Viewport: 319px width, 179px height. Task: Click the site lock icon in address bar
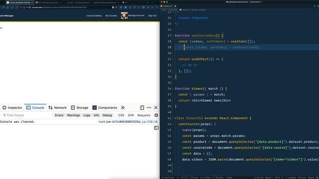point(24,7)
